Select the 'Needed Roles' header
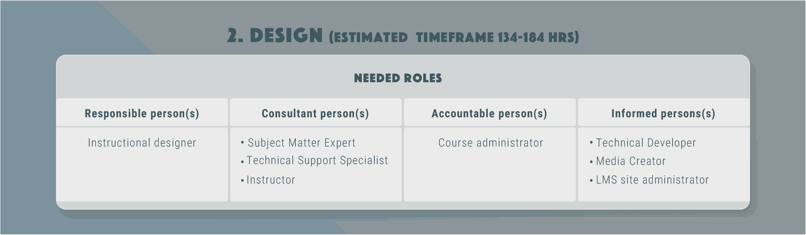The image size is (806, 235). point(398,78)
